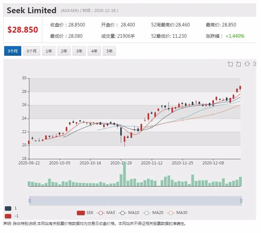Click 成交量: 21906手 value
This screenshot has width=261, height=233.
(118, 36)
